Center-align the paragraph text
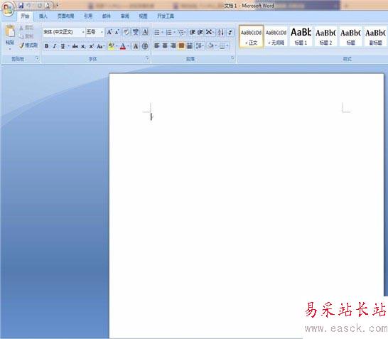 point(165,45)
